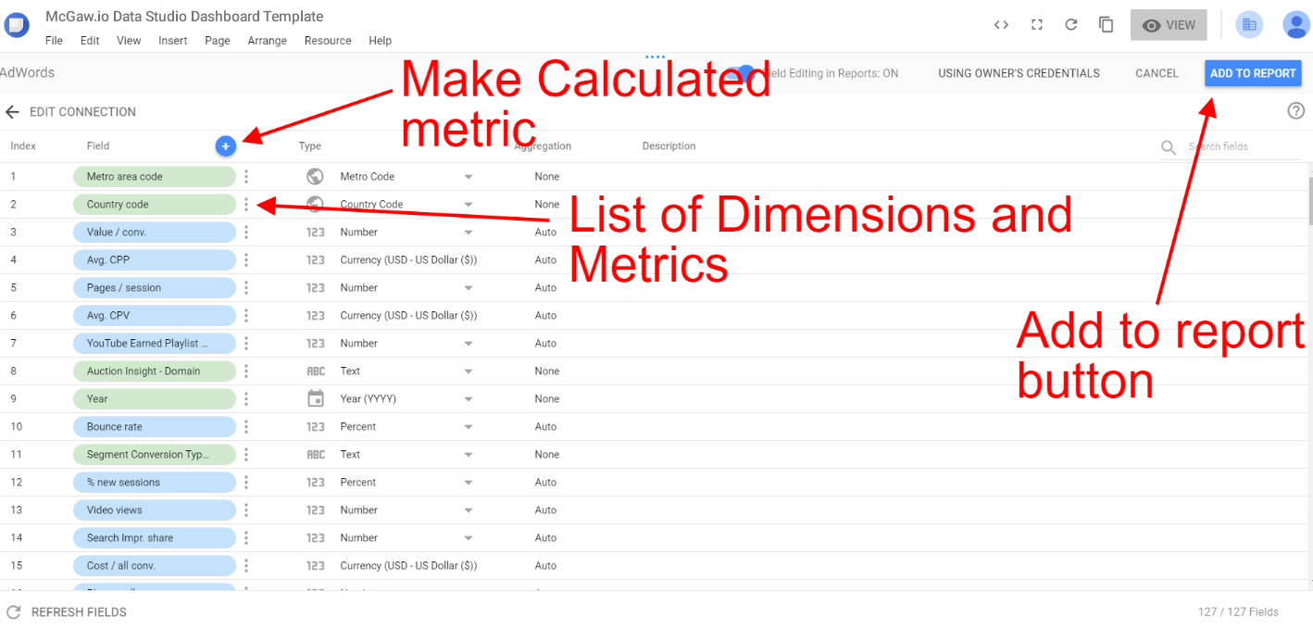This screenshot has width=1313, height=630.
Task: Open options menu for Video views
Action: (x=246, y=510)
